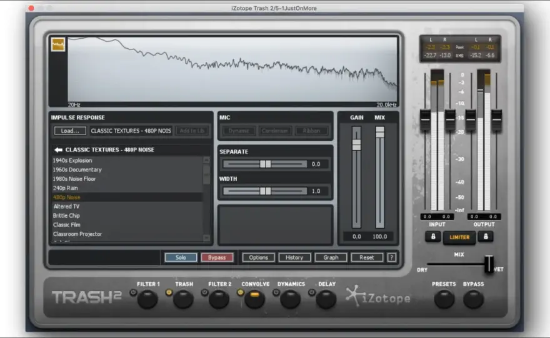Click the Reset button
Screen dimensions: 550x338
pos(367,257)
